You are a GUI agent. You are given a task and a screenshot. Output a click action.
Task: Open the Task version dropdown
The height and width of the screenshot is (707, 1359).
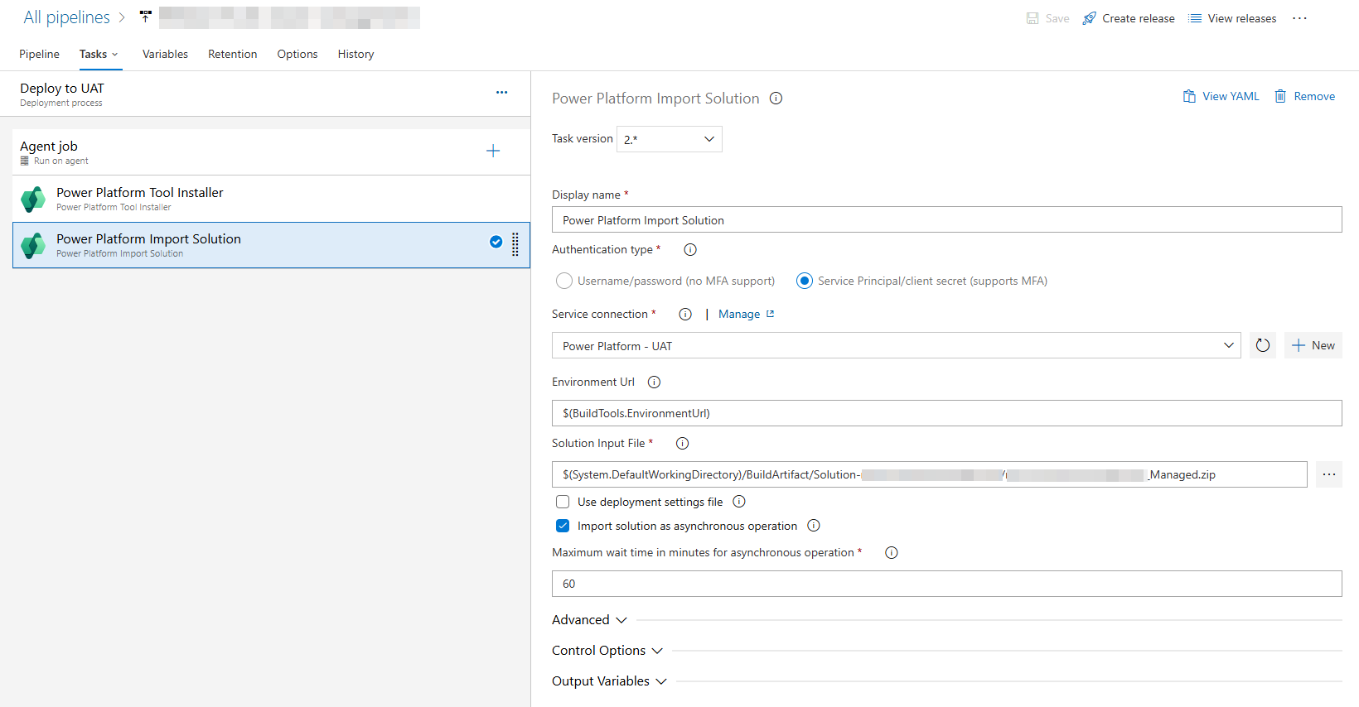pyautogui.click(x=669, y=139)
